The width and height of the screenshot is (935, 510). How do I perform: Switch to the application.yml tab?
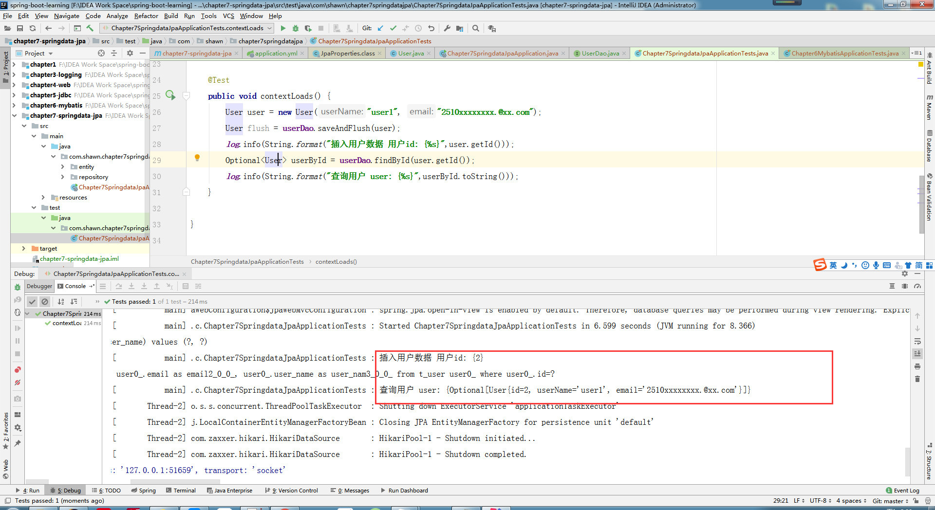pyautogui.click(x=276, y=54)
